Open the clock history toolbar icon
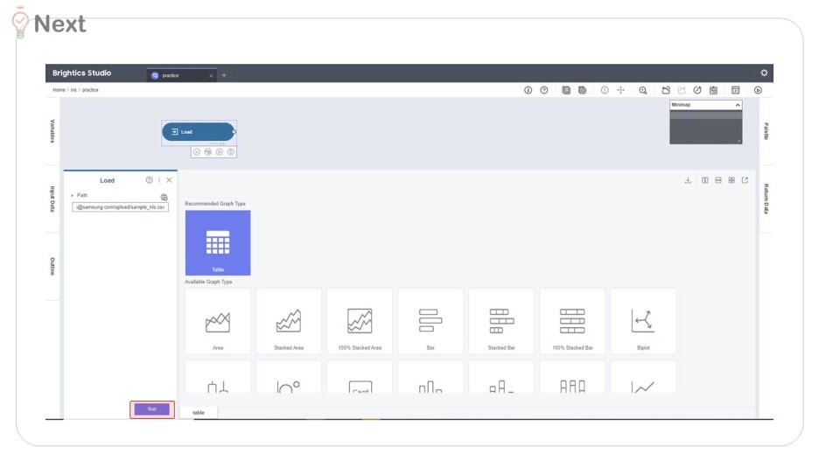Image resolution: width=819 pixels, height=461 pixels. (x=697, y=90)
